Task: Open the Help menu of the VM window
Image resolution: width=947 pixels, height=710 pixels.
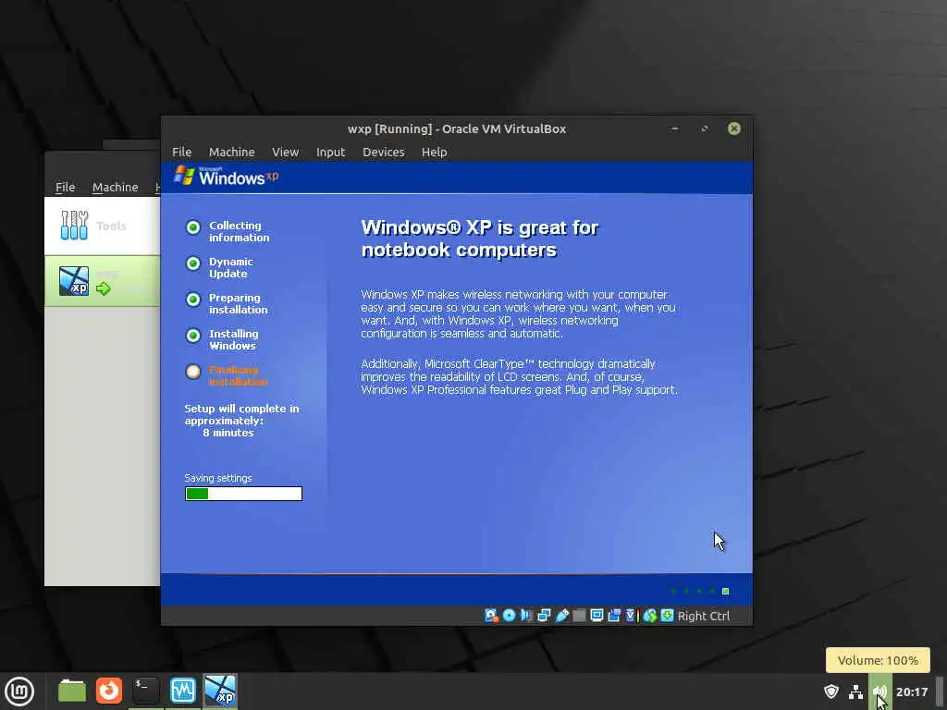Action: [435, 153]
